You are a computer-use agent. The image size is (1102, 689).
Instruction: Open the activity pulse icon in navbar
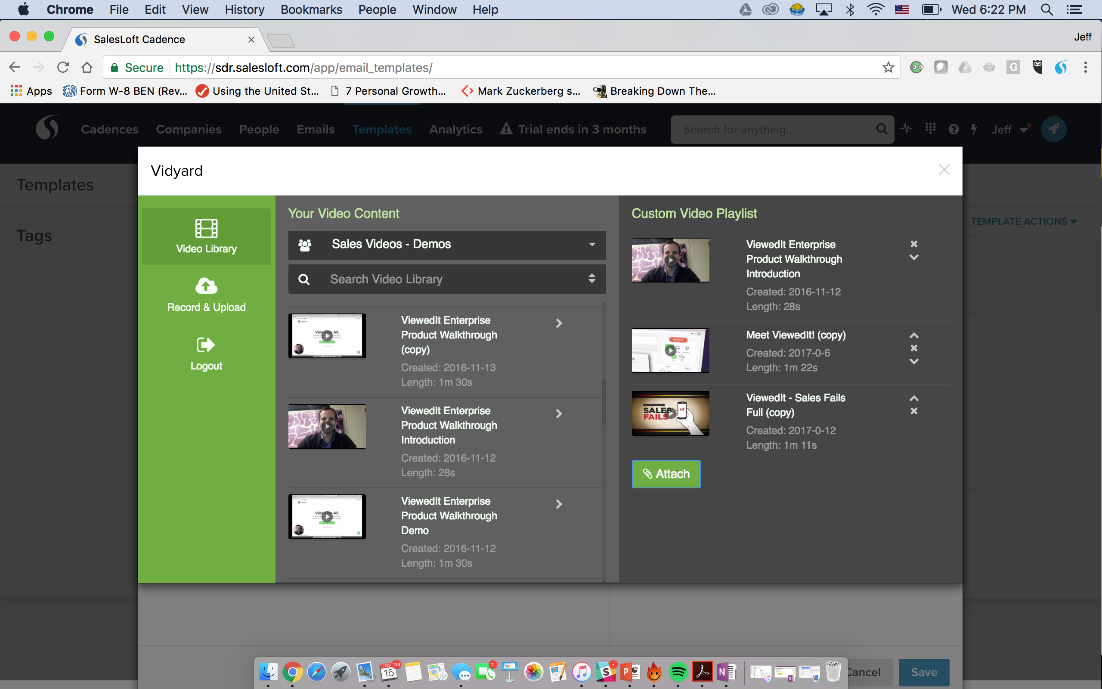tap(906, 129)
